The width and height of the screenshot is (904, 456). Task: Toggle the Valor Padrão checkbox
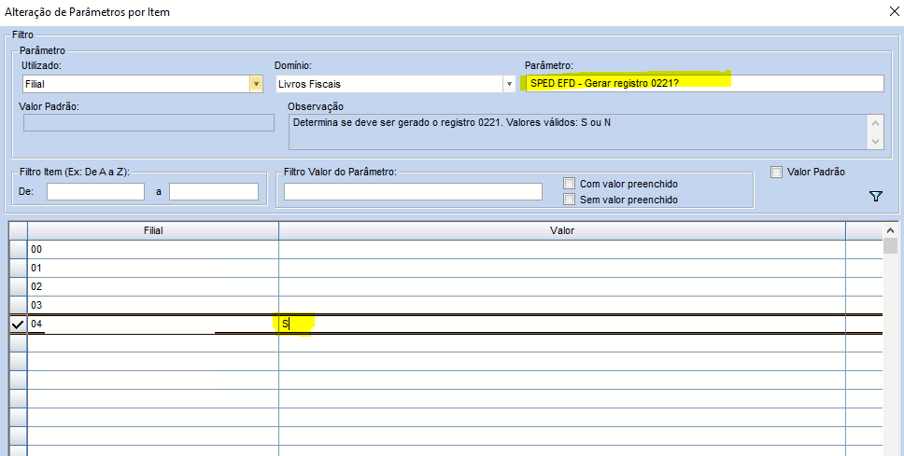click(x=776, y=172)
